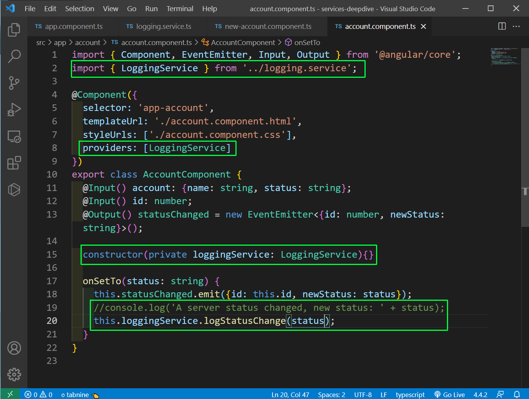Viewport: 529px width, 399px height.
Task: Open the Search view
Action: pyautogui.click(x=14, y=56)
